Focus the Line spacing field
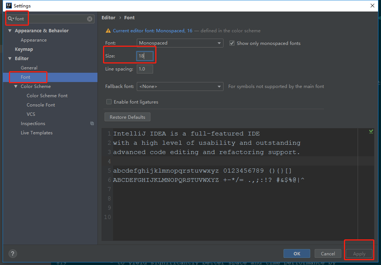This screenshot has height=265, width=381. click(145, 69)
